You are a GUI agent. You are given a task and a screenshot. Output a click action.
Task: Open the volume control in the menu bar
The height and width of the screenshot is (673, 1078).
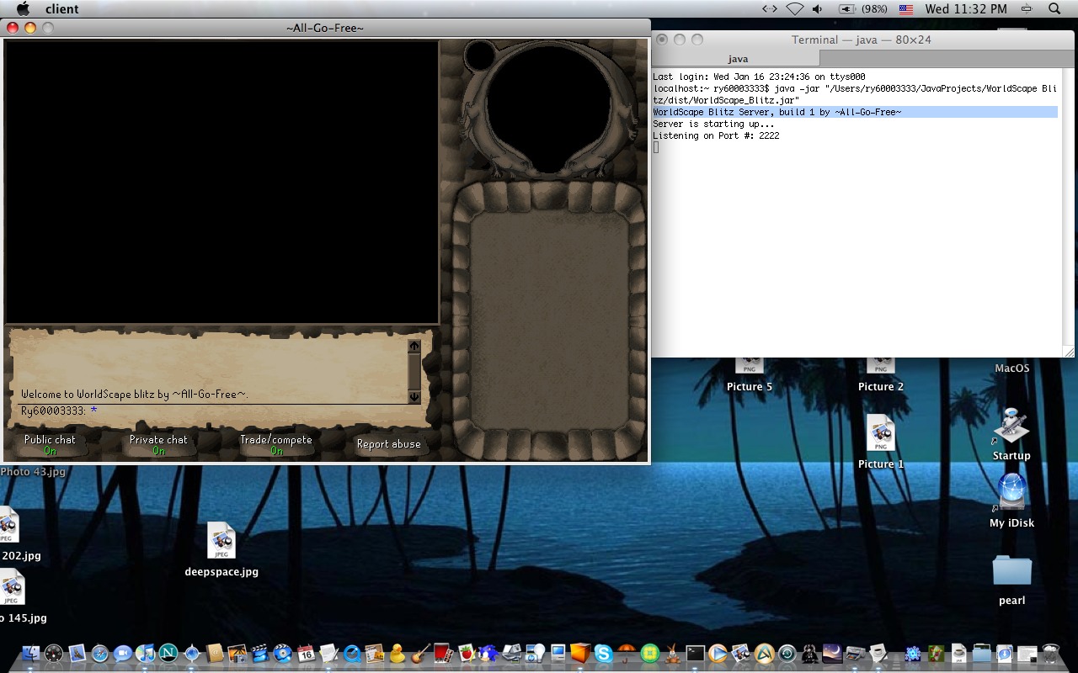point(817,8)
